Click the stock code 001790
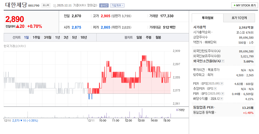259x134 pixels. coord(34,6)
